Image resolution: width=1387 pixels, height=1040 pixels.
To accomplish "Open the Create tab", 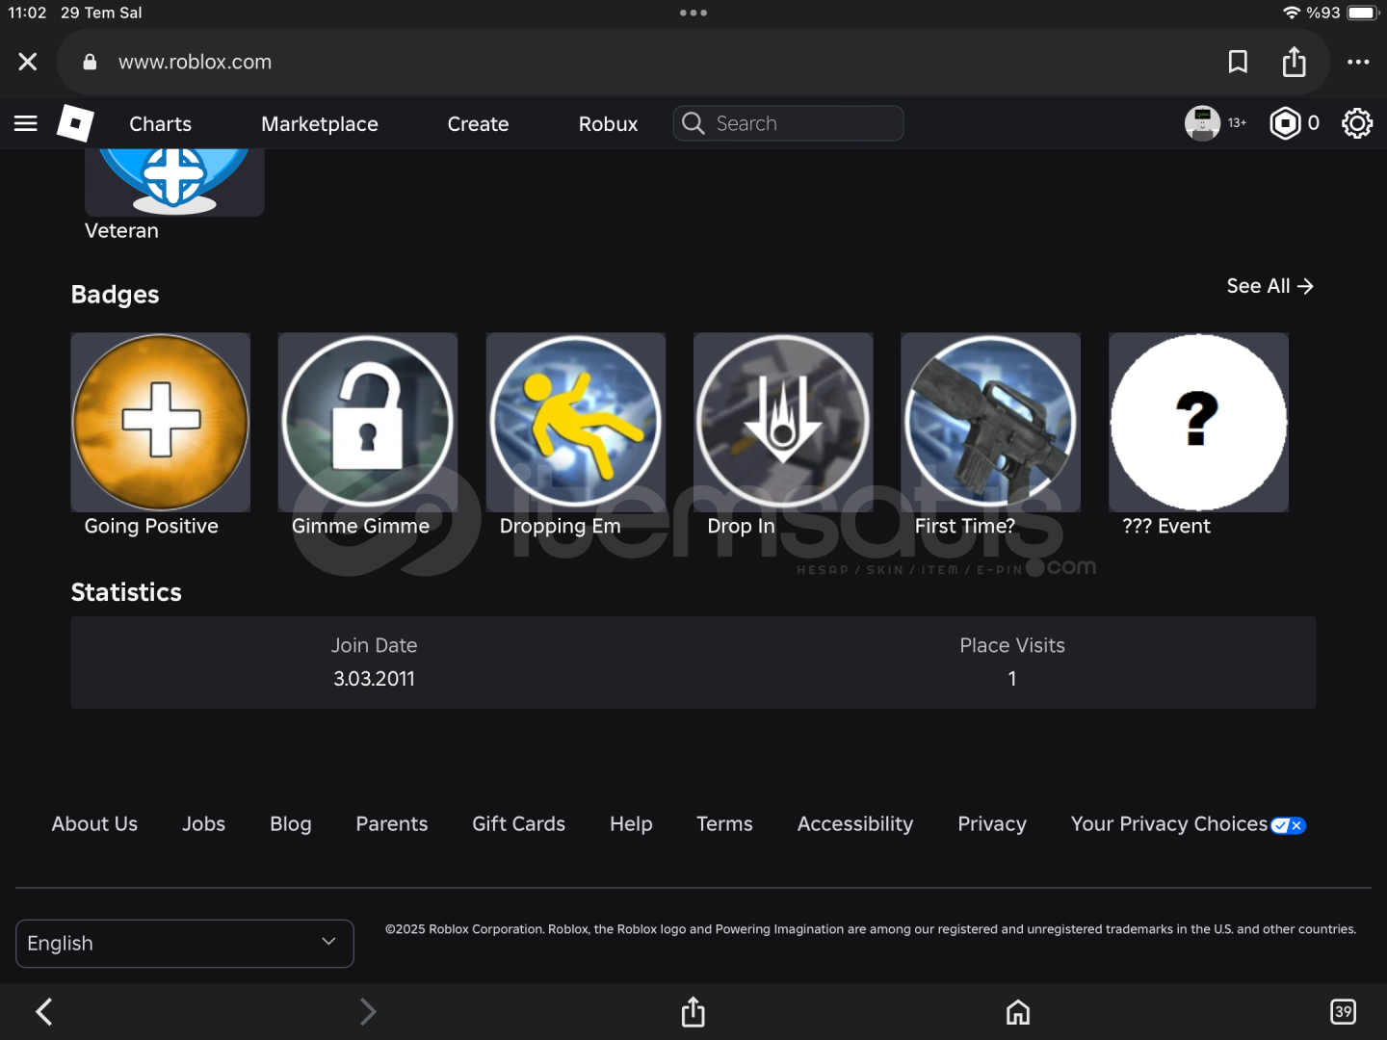I will (x=478, y=124).
